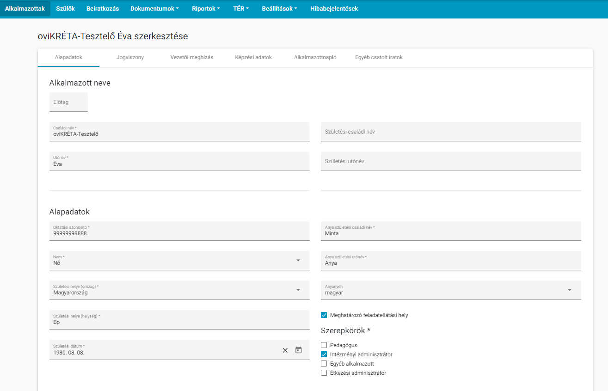
Task: Click into the Előtag input field
Action: point(68,102)
